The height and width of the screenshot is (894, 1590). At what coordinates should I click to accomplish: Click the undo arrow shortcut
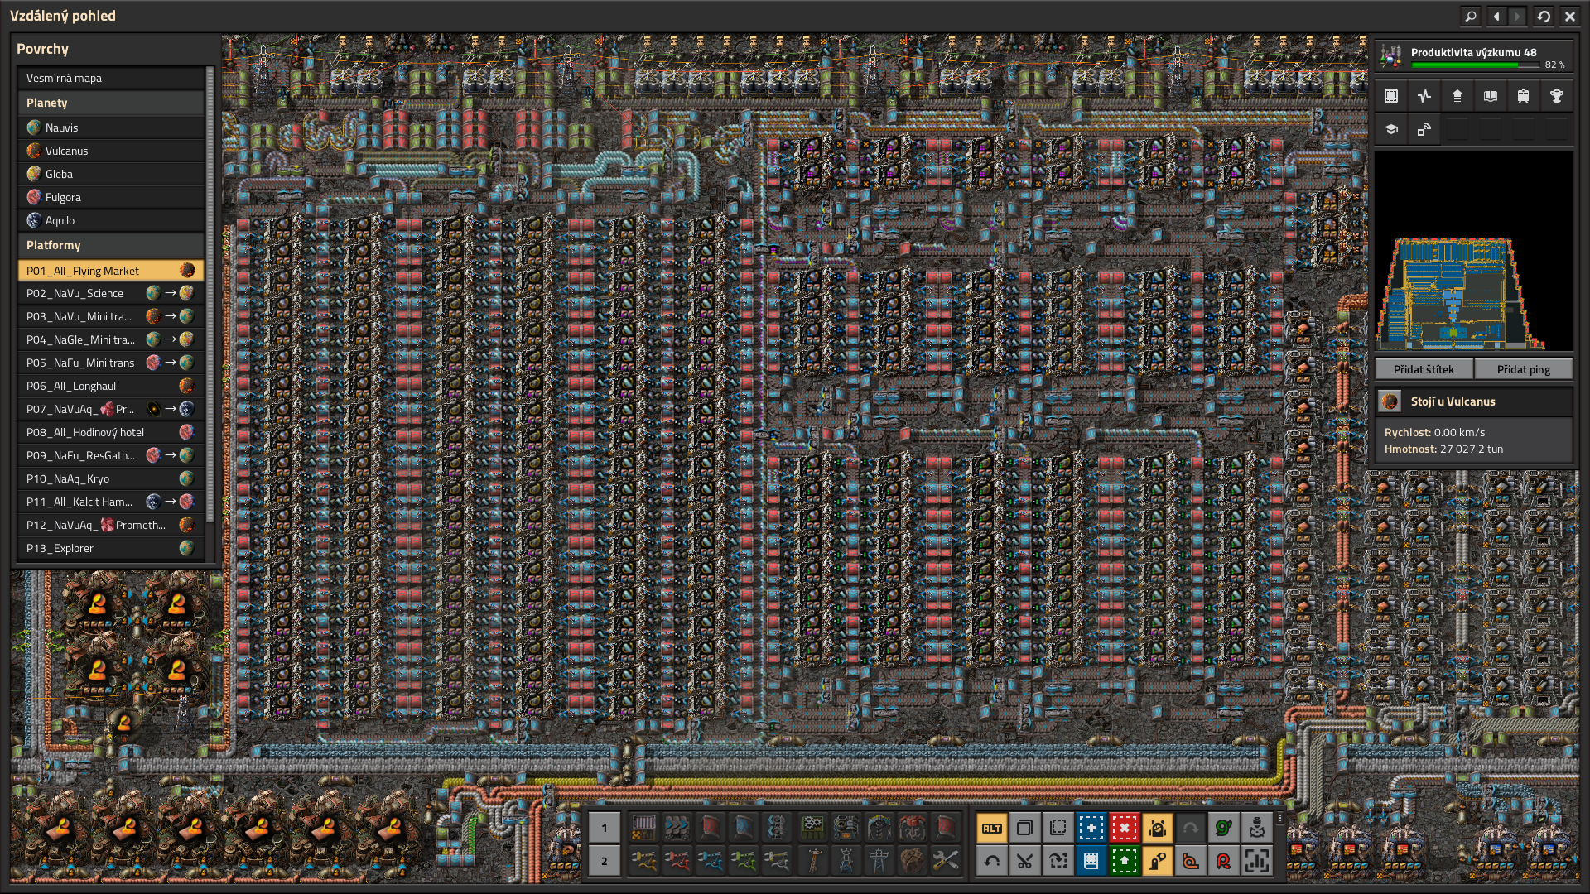[x=991, y=861]
